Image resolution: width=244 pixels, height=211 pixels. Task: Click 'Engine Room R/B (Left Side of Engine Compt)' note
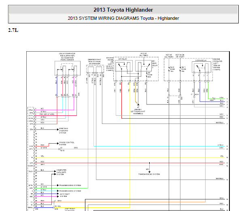pyautogui.click(x=218, y=65)
